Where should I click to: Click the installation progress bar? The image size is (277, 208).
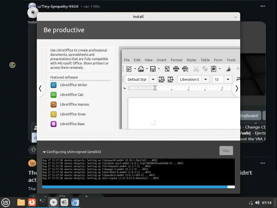tap(138, 187)
